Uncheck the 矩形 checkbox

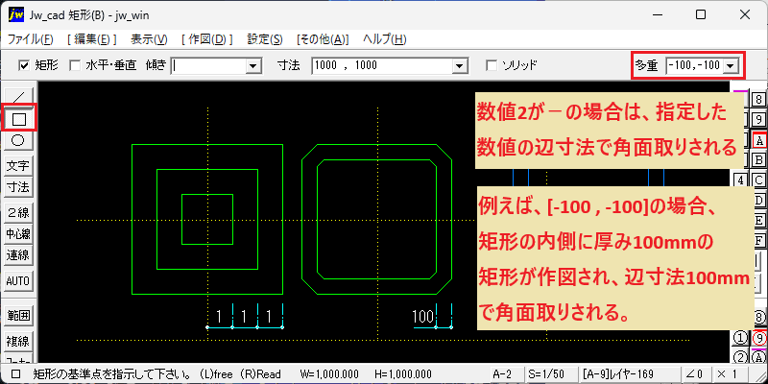22,65
